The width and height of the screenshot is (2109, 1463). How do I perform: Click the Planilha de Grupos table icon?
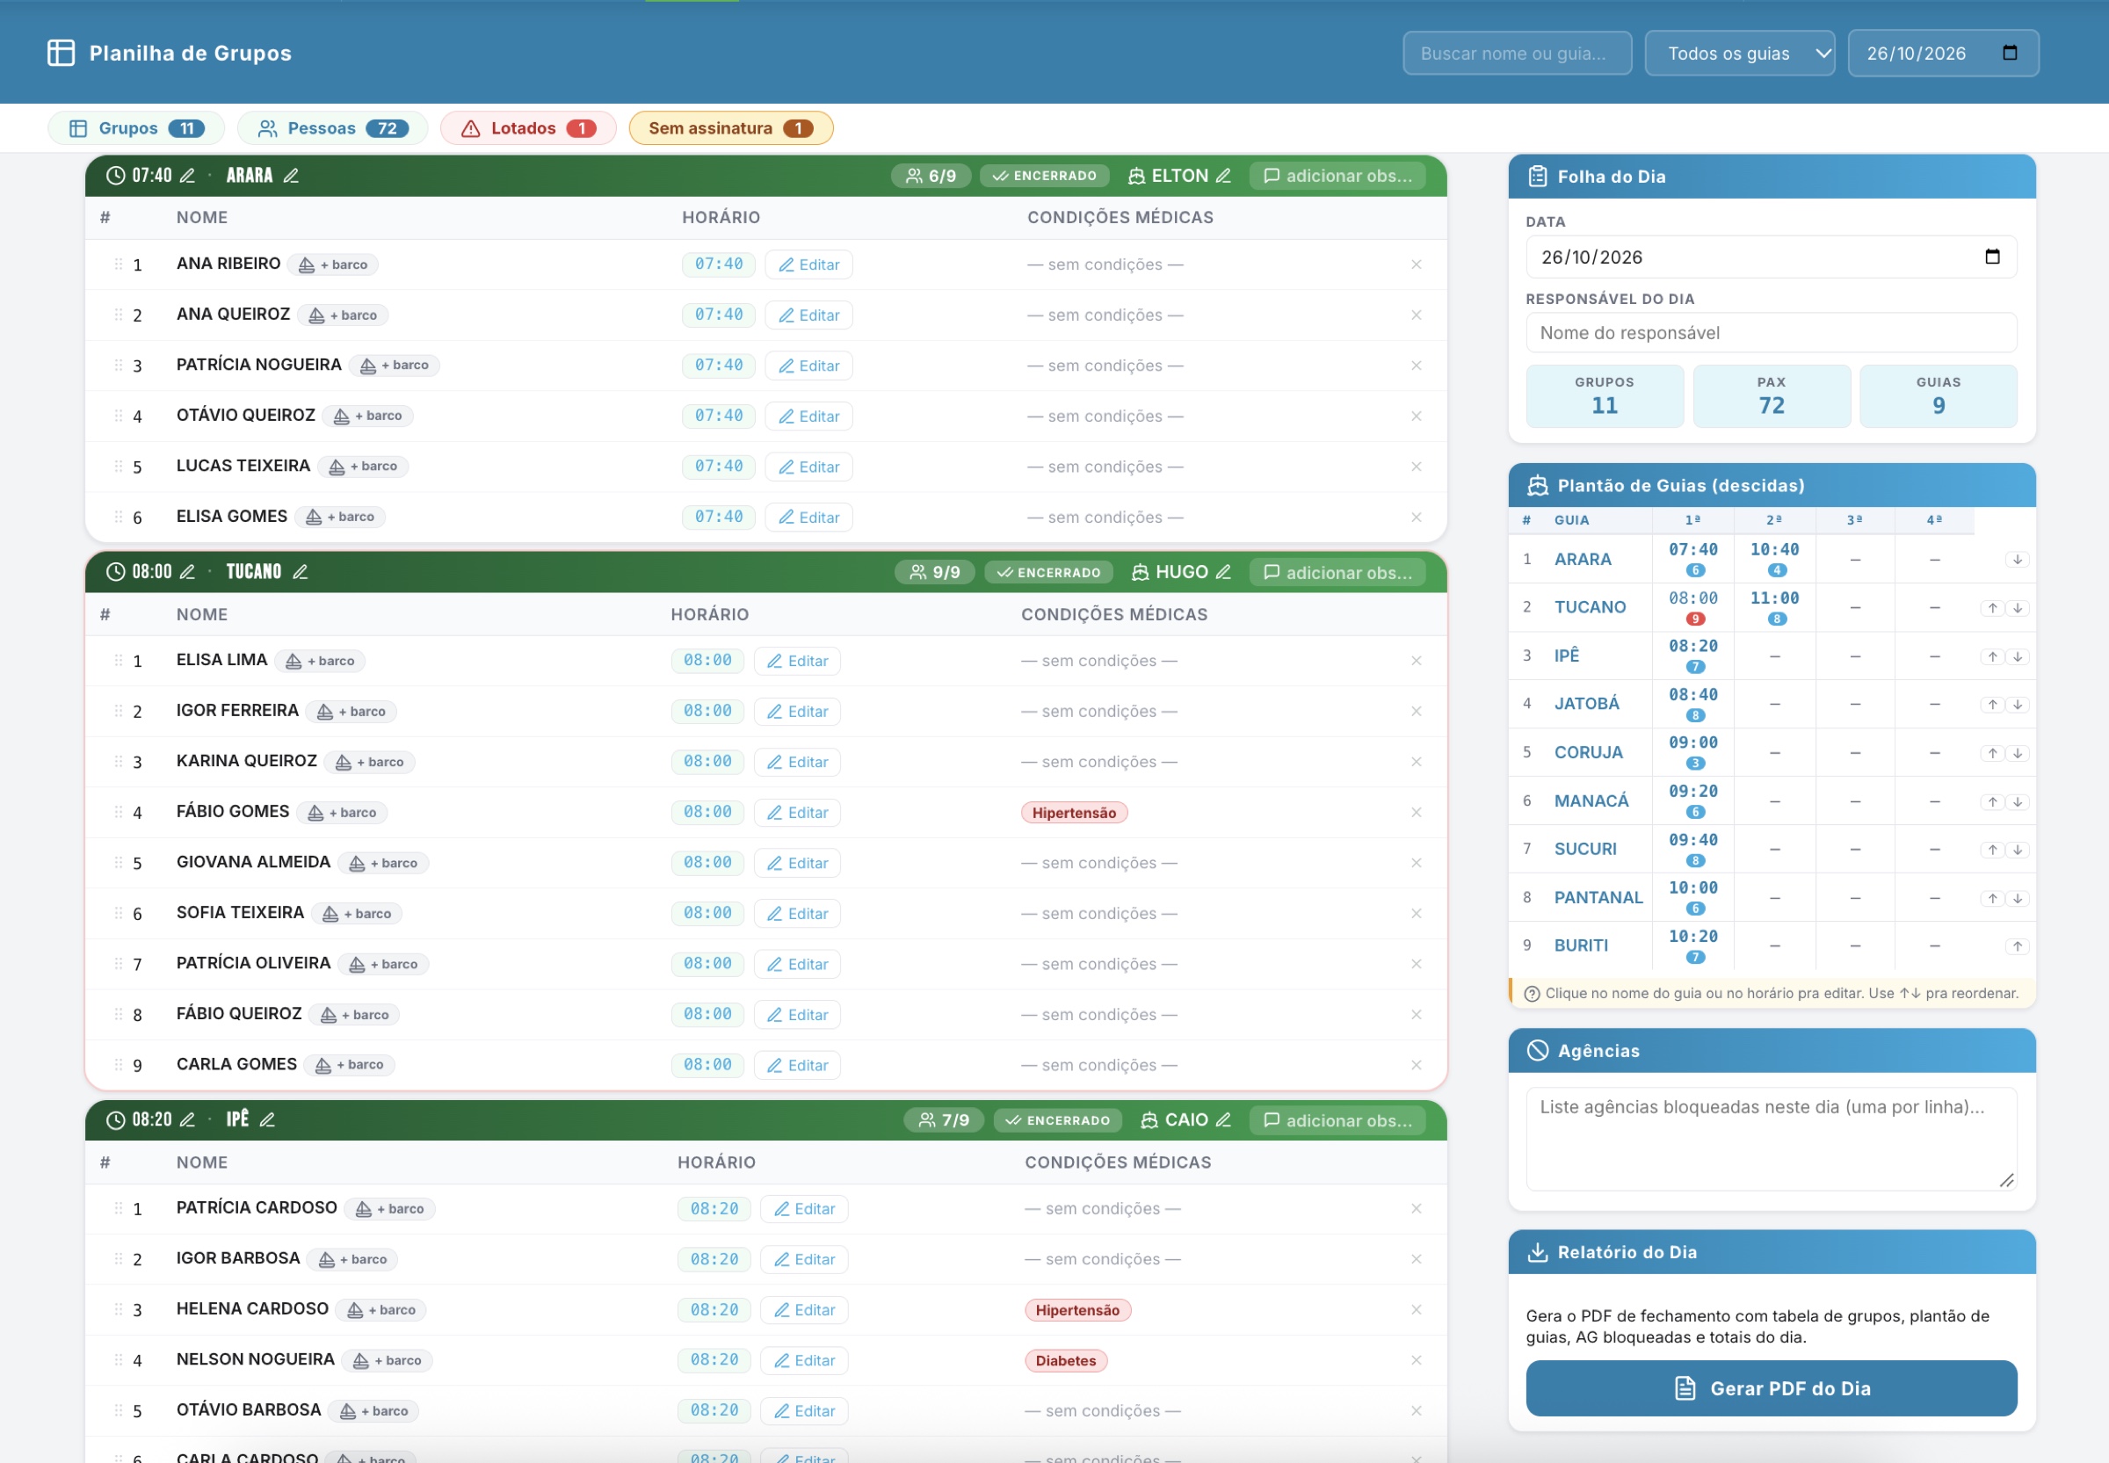(x=61, y=52)
